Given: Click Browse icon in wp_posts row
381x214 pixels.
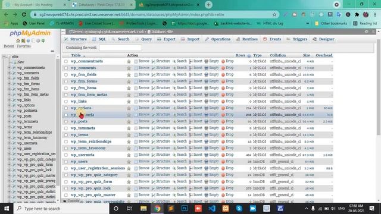Looking at the screenshot, I should coord(136,121).
